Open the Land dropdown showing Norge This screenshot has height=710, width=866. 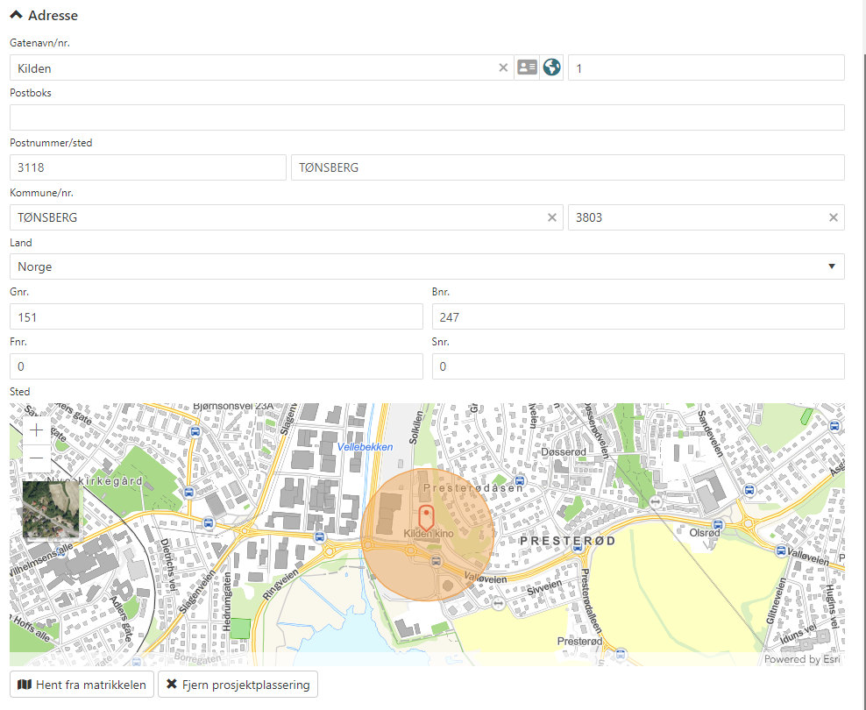point(427,266)
